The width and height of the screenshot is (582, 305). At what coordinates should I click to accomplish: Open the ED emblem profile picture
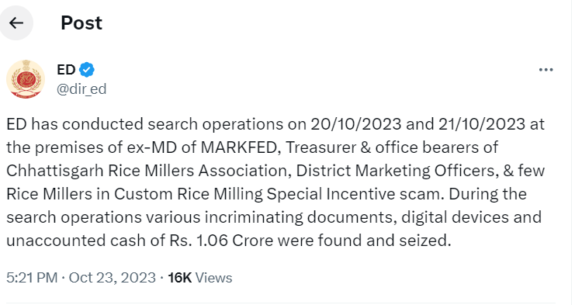tap(26, 79)
